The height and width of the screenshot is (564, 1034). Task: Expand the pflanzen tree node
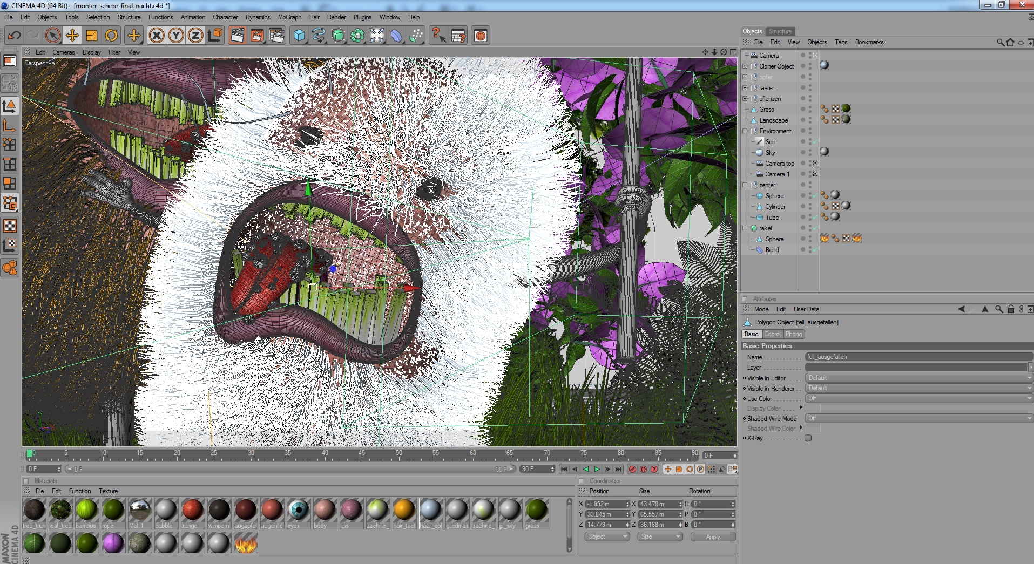pyautogui.click(x=745, y=99)
